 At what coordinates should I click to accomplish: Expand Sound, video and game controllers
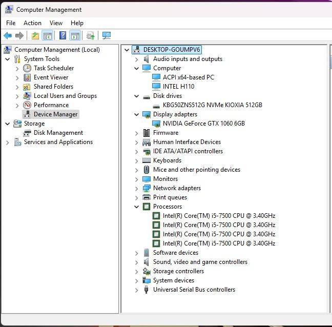137,262
